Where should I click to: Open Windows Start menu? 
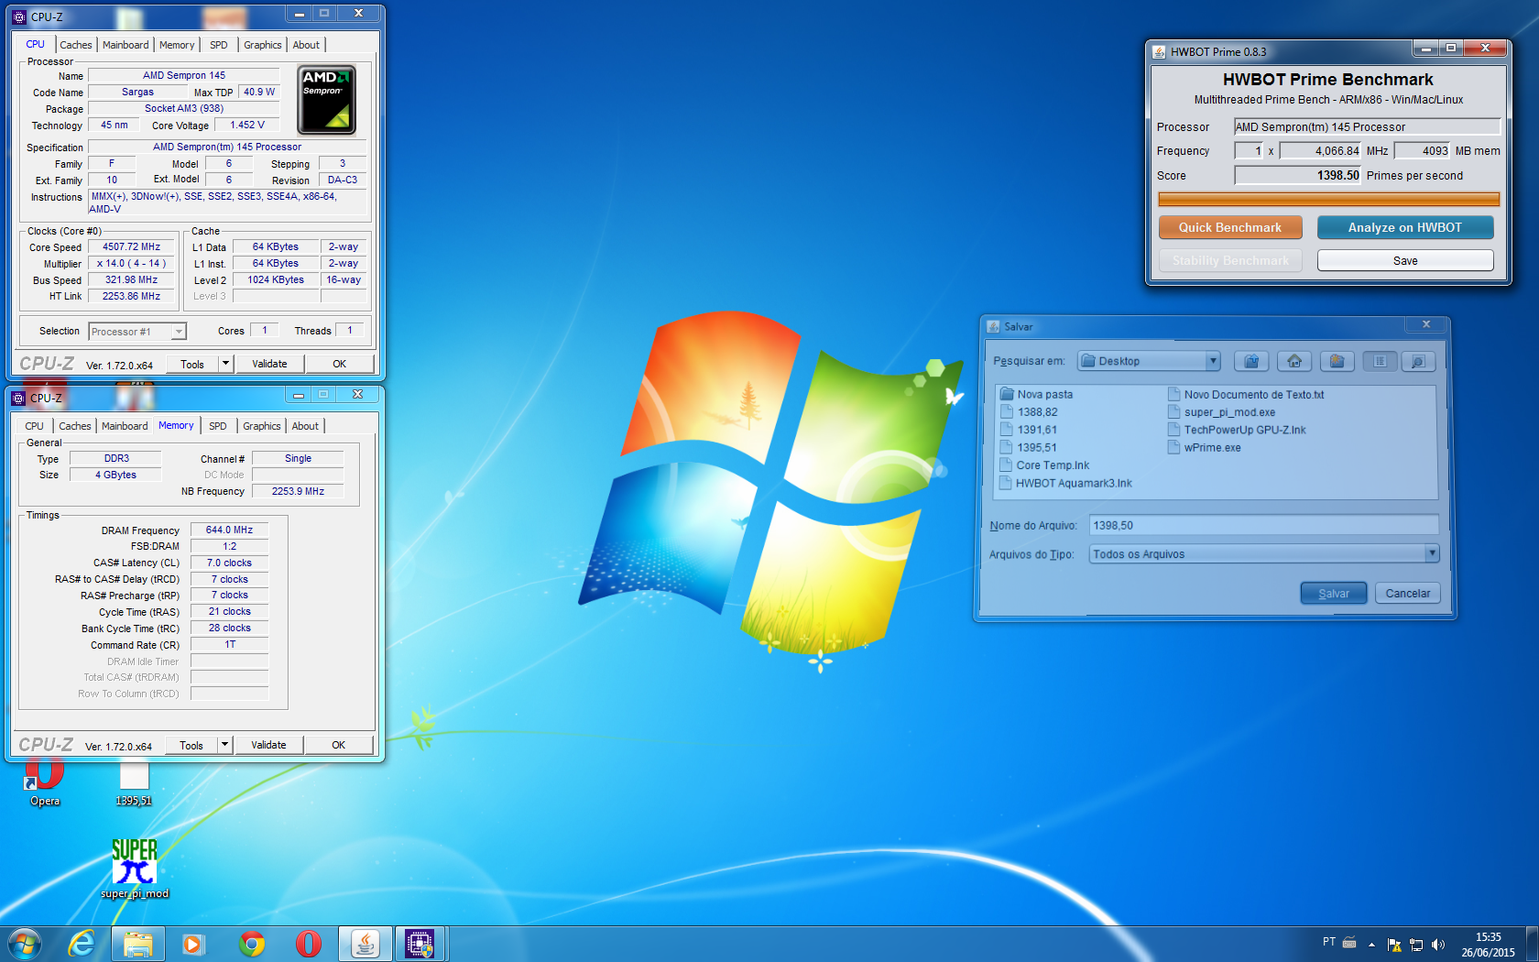[x=25, y=943]
